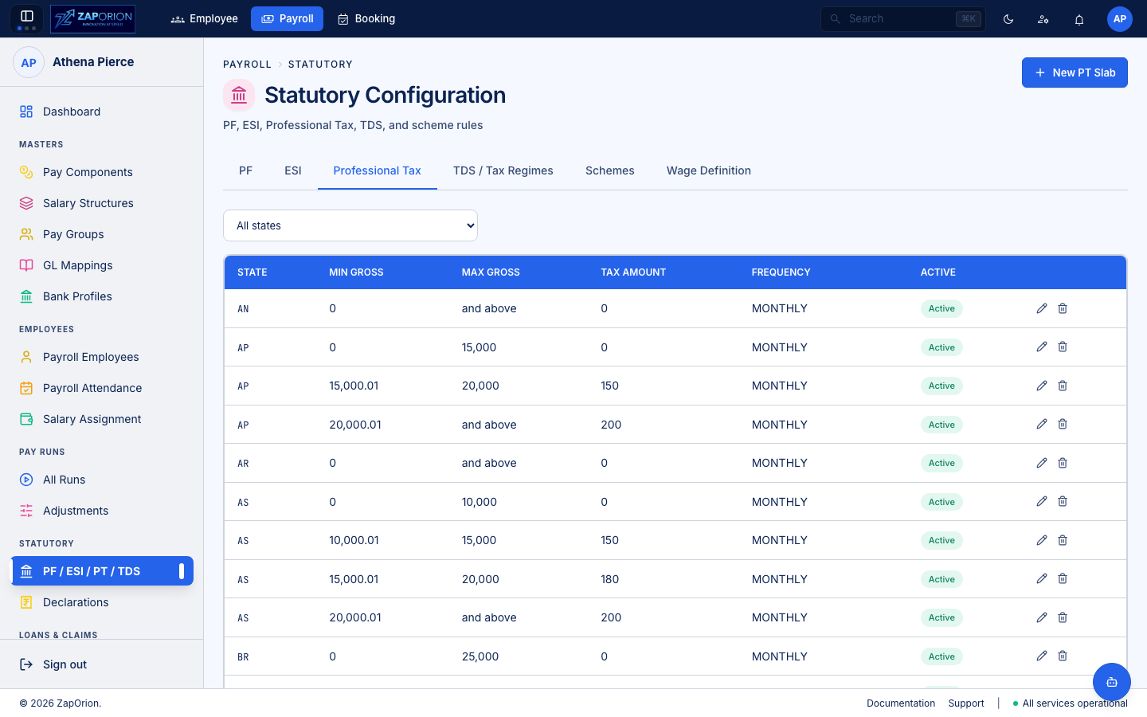The image size is (1147, 717).
Task: Edit the AR state slab
Action: click(x=1042, y=463)
